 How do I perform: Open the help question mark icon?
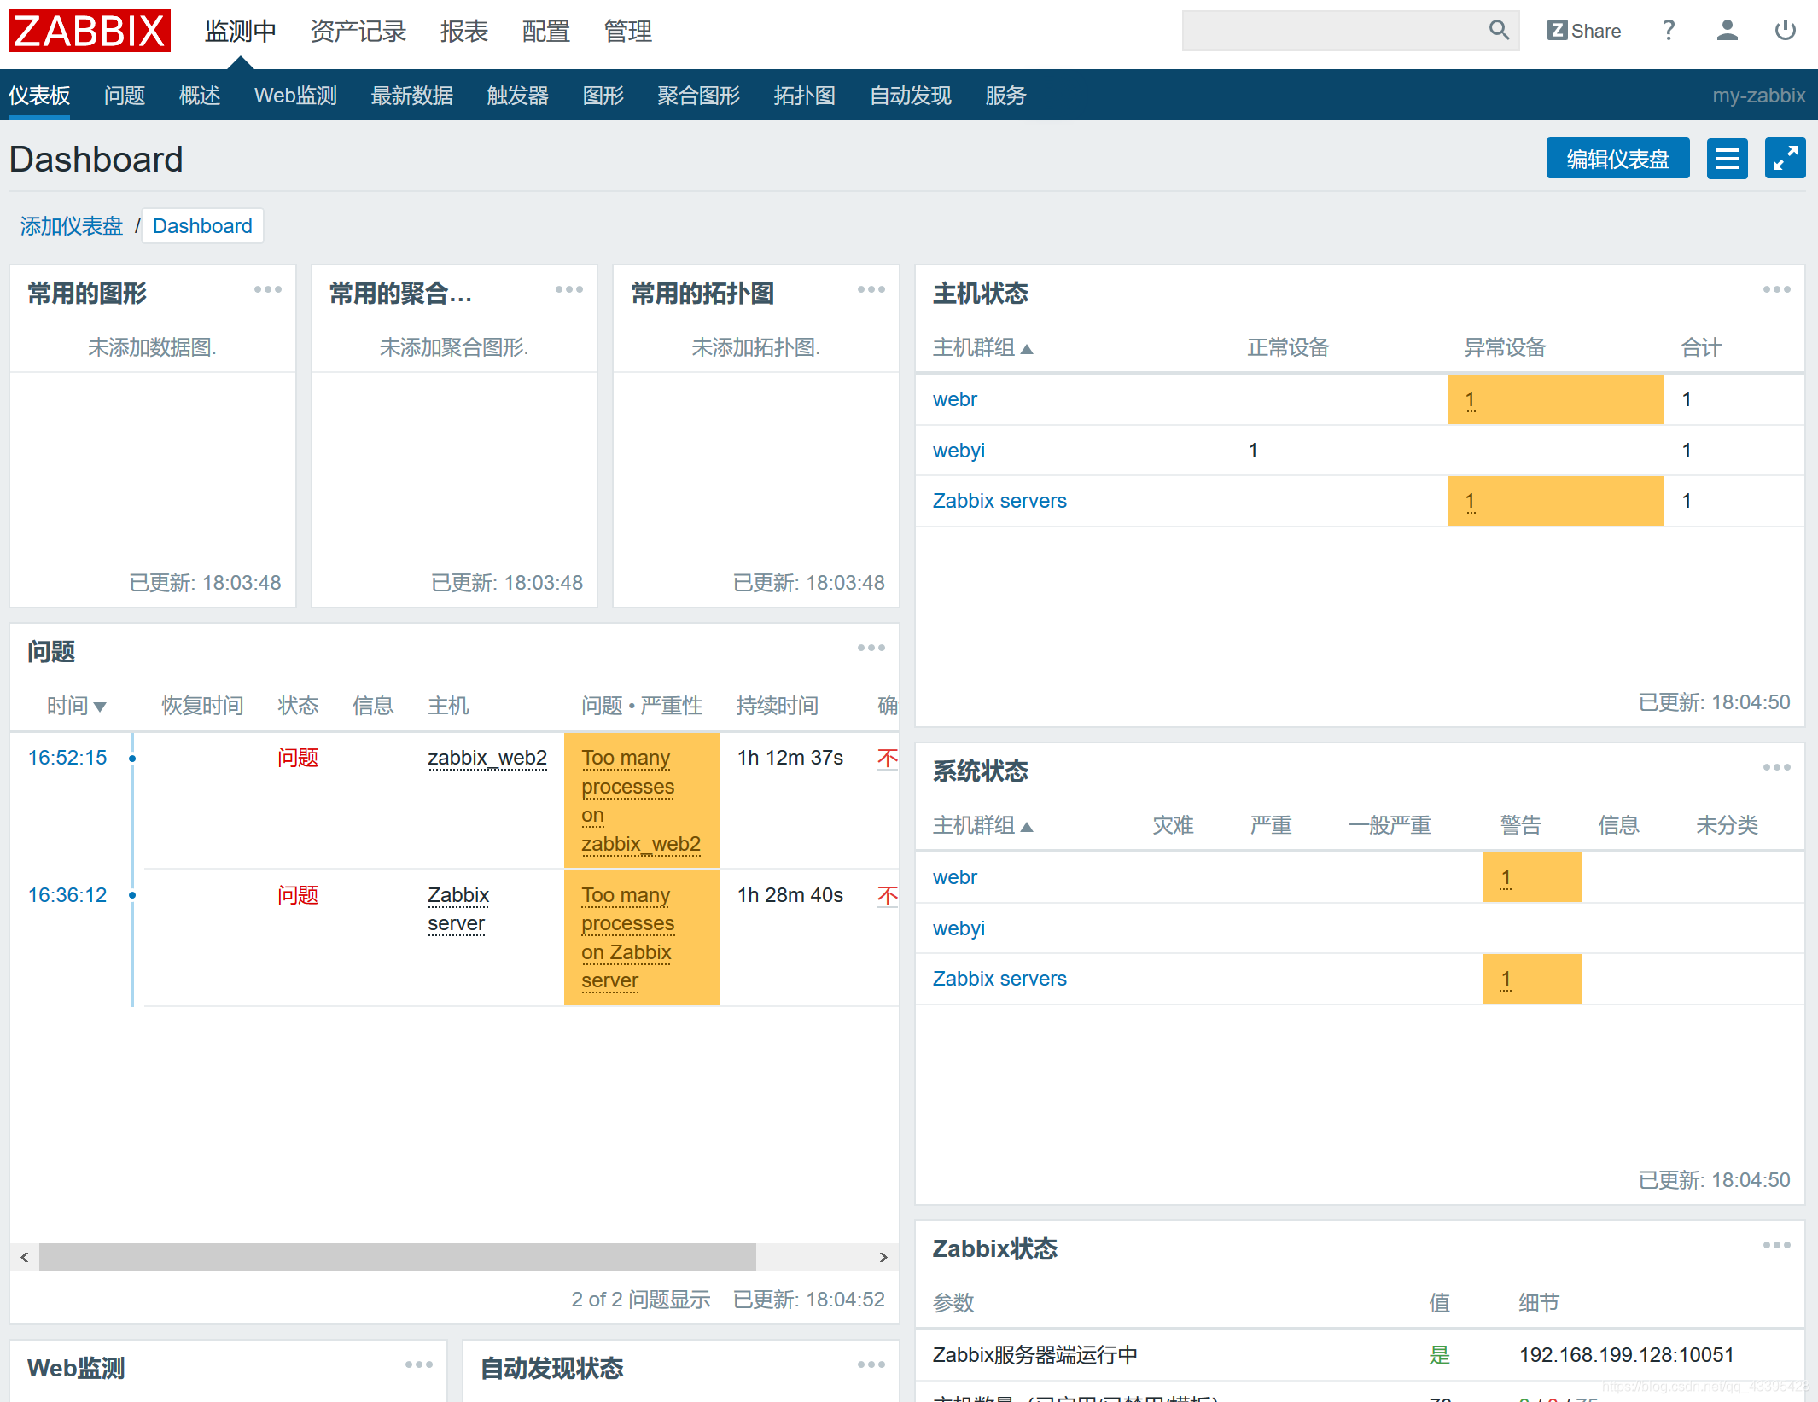(1669, 31)
